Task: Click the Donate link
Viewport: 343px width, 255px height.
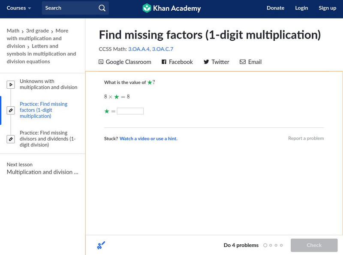Action: [x=275, y=8]
